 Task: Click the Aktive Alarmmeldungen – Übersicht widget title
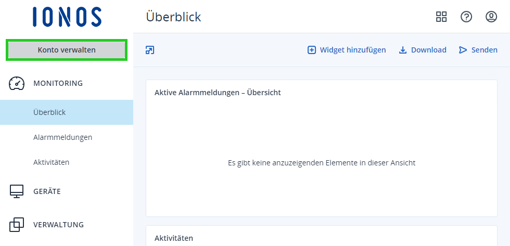pos(218,93)
